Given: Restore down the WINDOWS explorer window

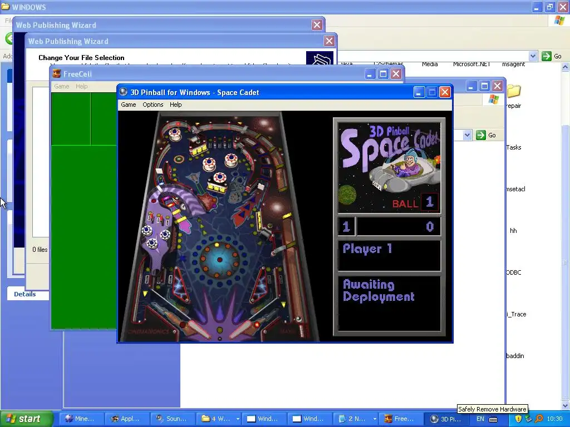Looking at the screenshot, I should point(550,7).
